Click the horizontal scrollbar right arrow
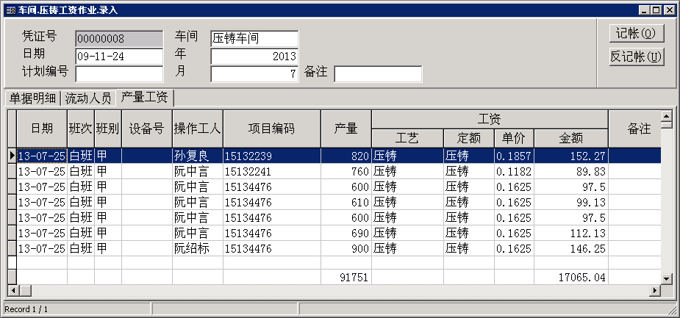Screen dimensions: 680x318 pyautogui.click(x=654, y=291)
